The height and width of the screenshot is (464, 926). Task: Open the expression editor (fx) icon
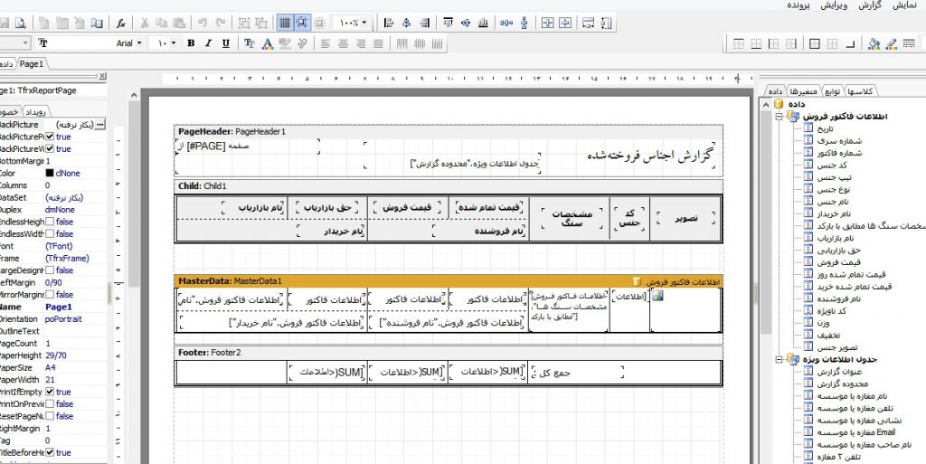tap(121, 23)
